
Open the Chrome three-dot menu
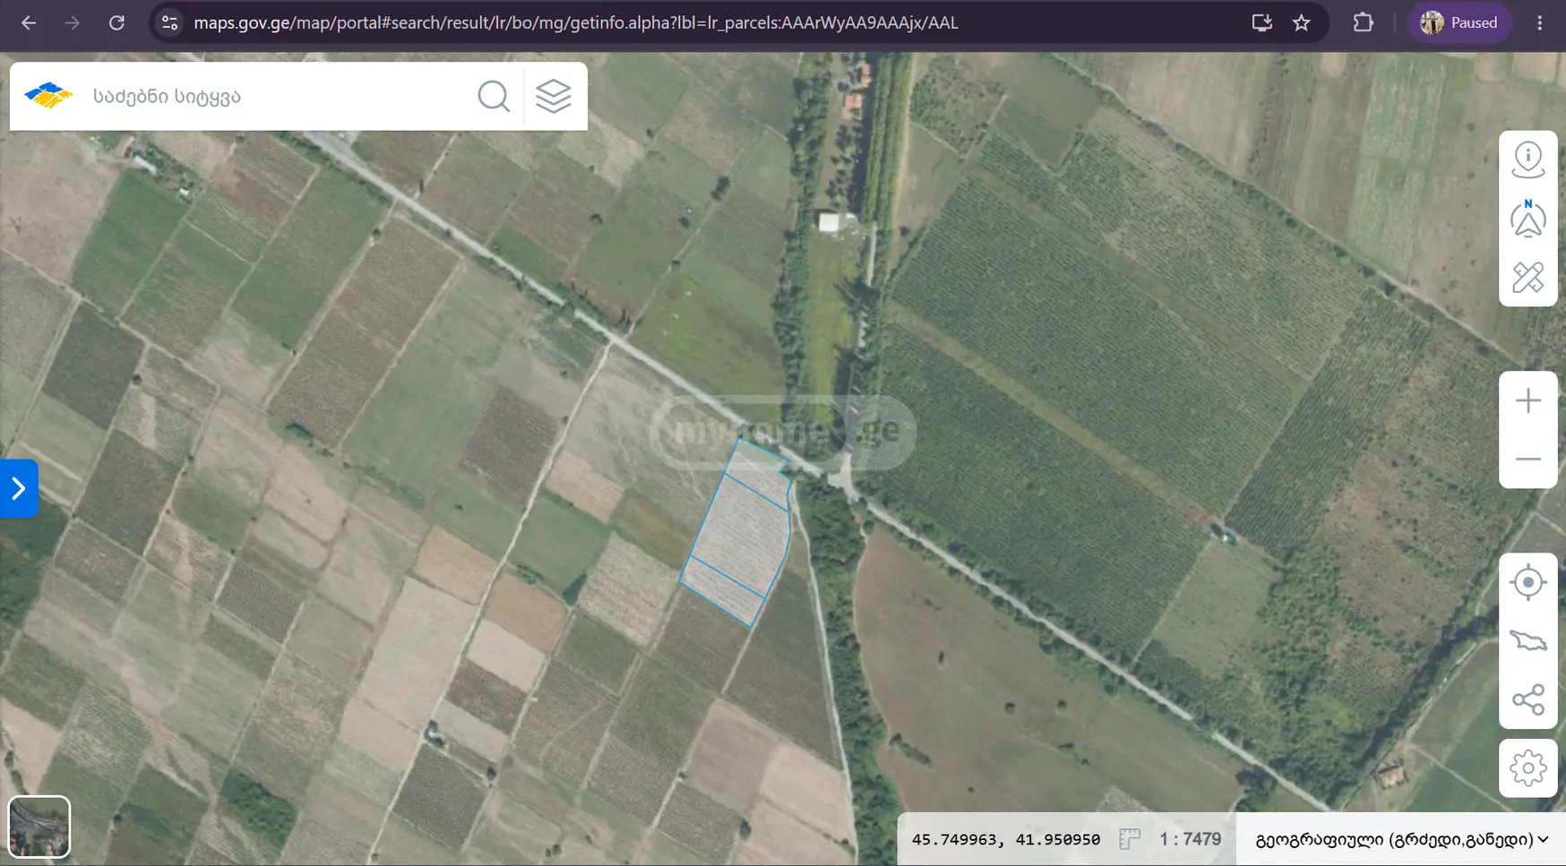click(1540, 23)
